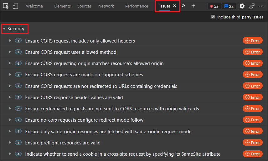Viewport: 268px width, 161px height.
Task: Select 'Ensure no-cors requests configure redirect mode follow'
Action: (84, 120)
